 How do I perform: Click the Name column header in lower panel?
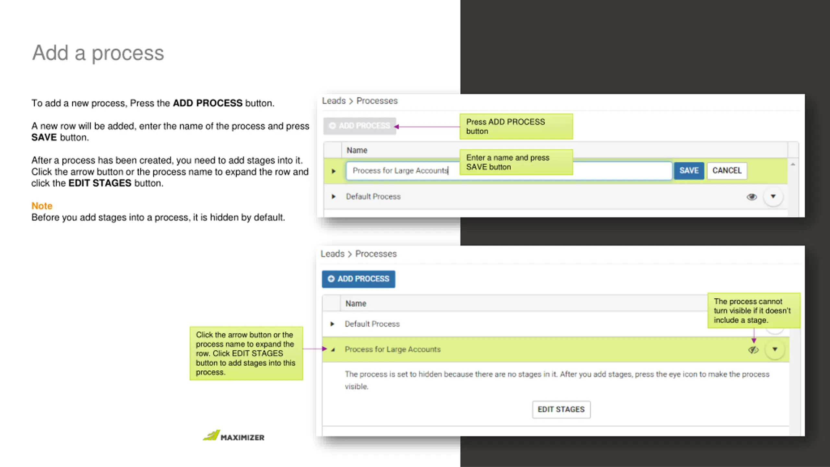click(x=356, y=304)
